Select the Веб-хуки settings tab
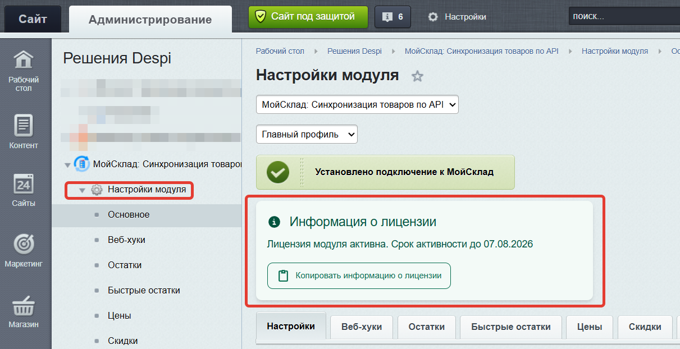 tap(362, 327)
